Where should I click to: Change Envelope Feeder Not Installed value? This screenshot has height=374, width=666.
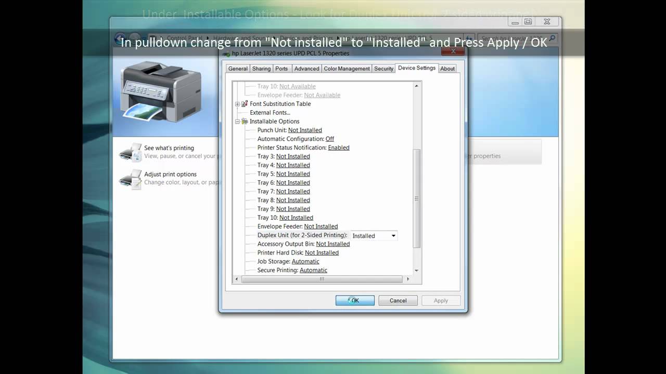[x=321, y=226]
